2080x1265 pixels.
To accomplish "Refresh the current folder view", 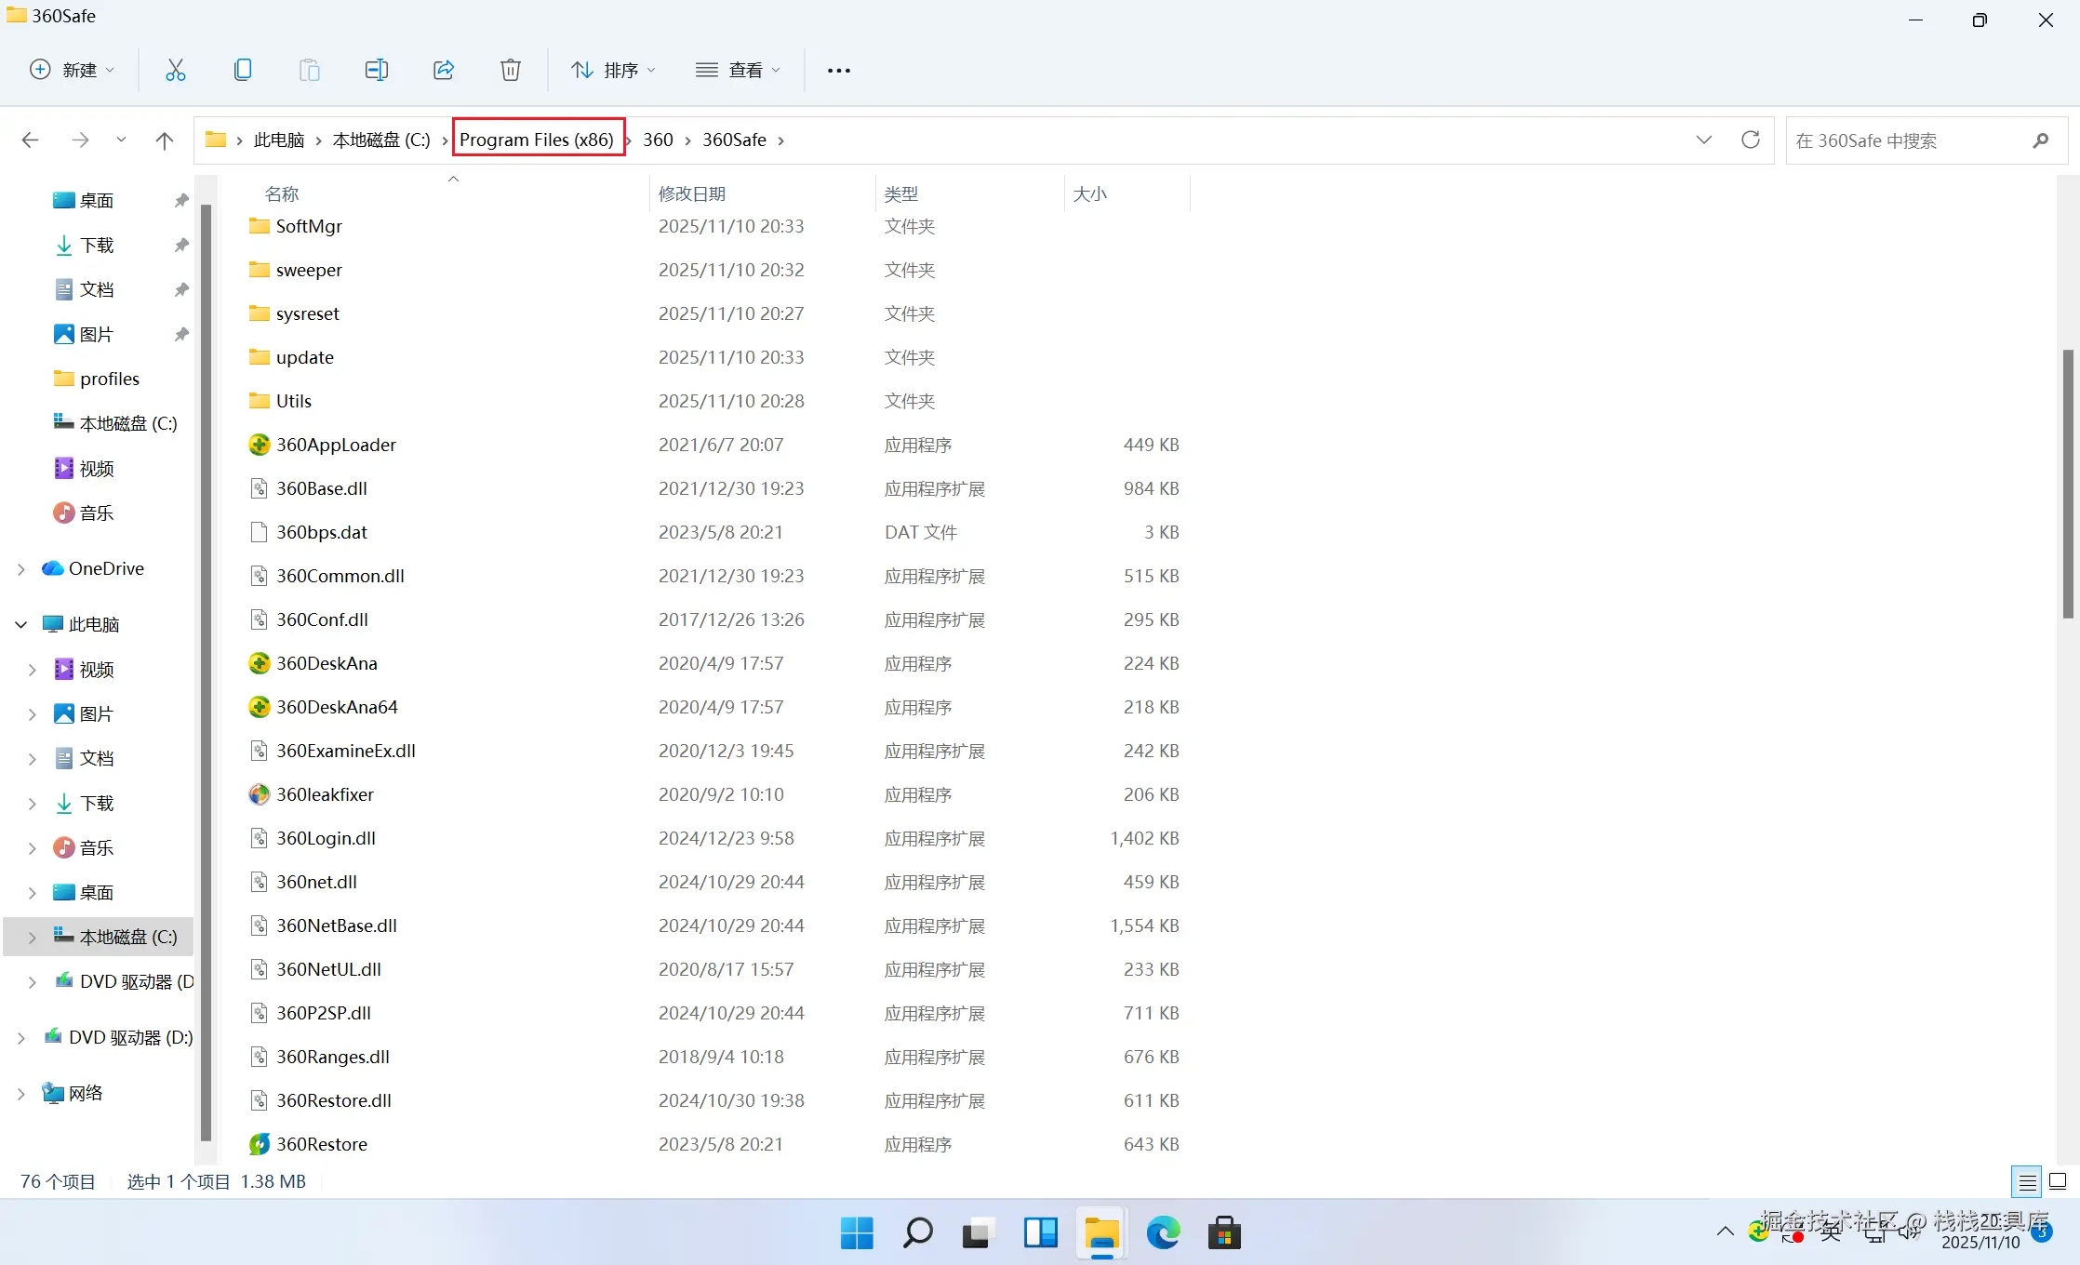I will 1750,140.
